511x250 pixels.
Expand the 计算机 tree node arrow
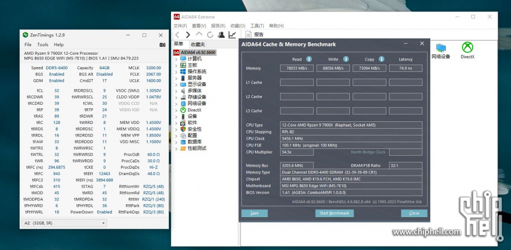click(x=176, y=59)
